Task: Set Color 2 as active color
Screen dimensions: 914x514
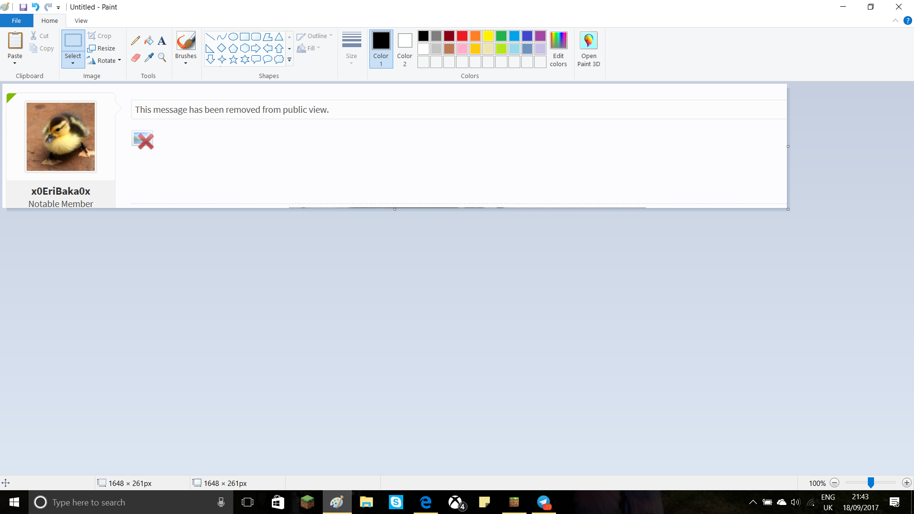Action: pyautogui.click(x=405, y=49)
